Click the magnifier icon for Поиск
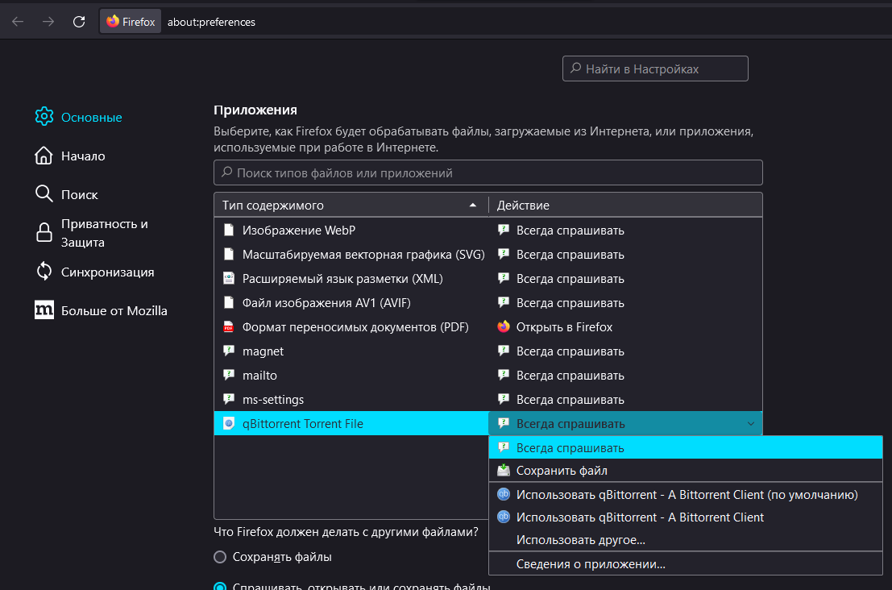Image resolution: width=892 pixels, height=590 pixels. coord(44,194)
